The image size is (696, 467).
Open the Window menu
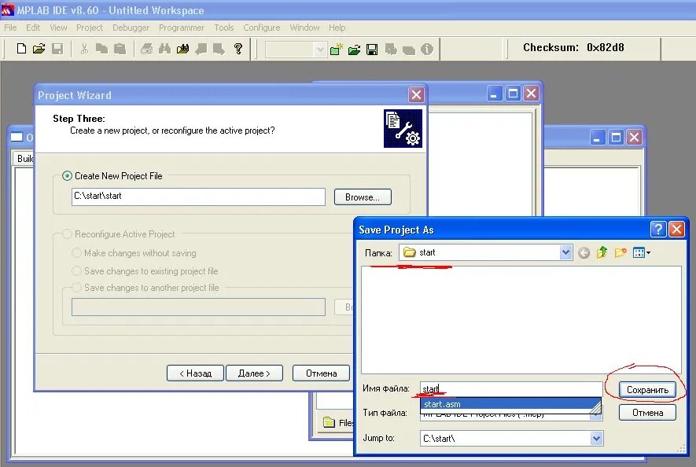click(304, 28)
